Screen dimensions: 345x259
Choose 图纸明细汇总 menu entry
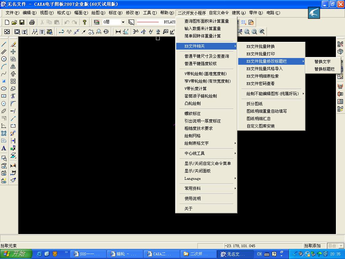(271, 118)
